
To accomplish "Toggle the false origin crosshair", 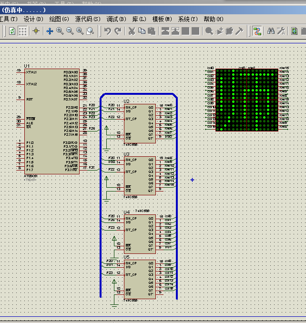I will (x=36, y=31).
